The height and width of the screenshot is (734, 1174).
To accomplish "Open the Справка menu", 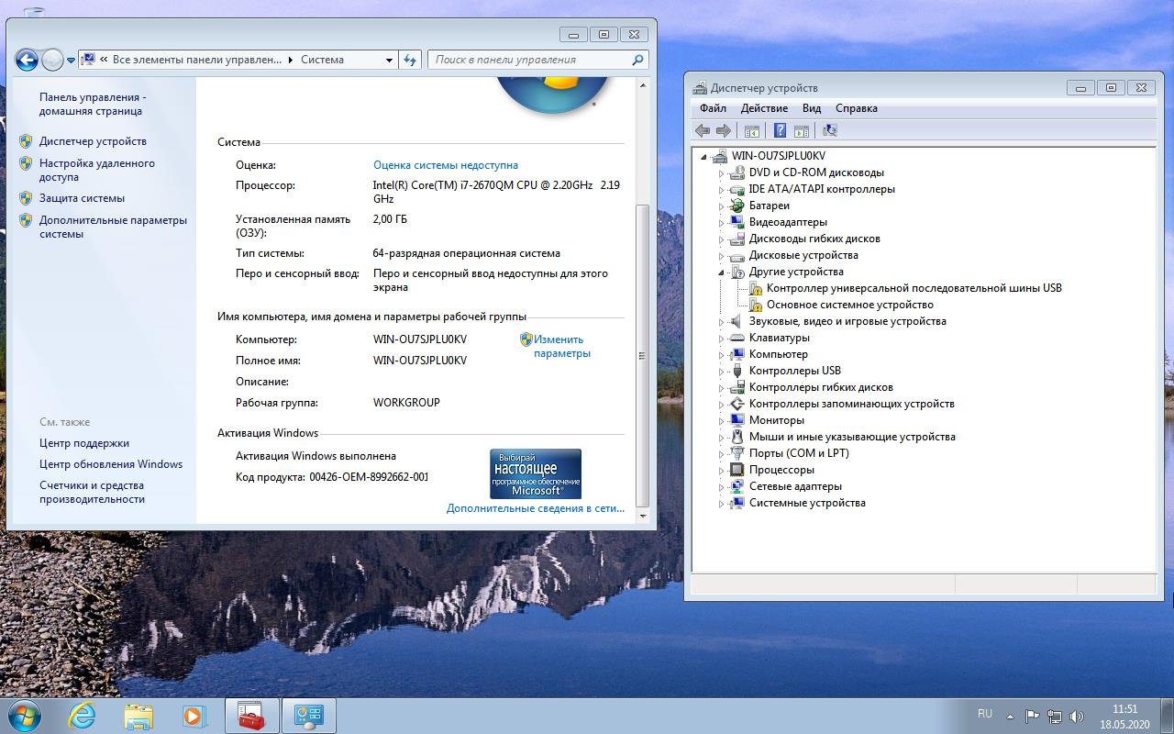I will pyautogui.click(x=857, y=108).
